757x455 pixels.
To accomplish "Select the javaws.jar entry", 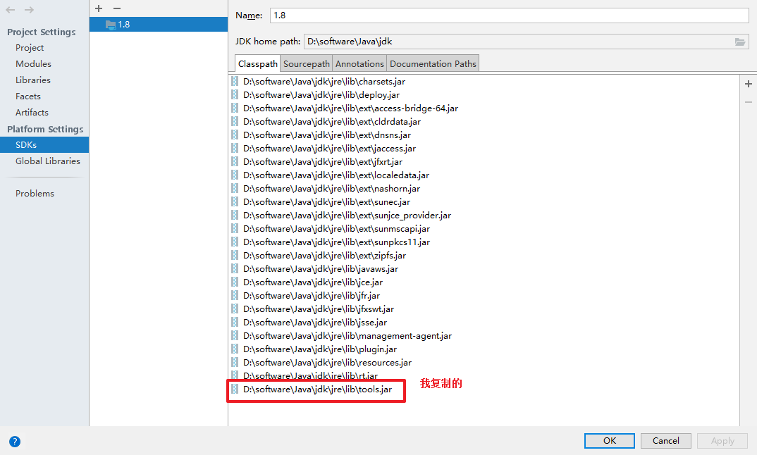I will point(321,269).
